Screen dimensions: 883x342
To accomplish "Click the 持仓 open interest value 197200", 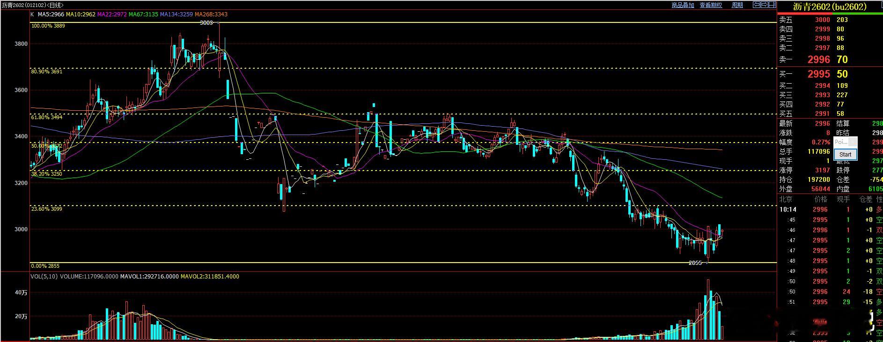I will [818, 179].
